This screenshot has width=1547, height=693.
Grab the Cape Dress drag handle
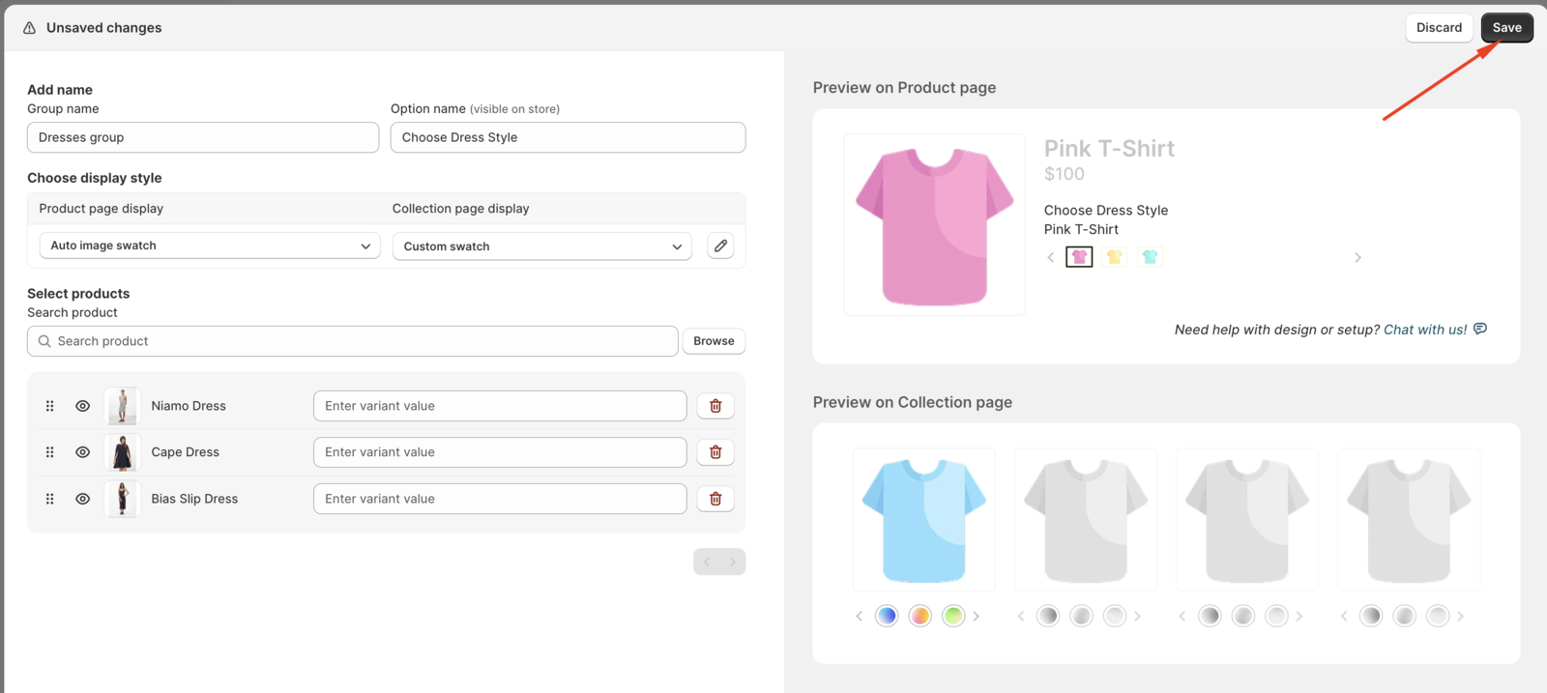coord(49,452)
